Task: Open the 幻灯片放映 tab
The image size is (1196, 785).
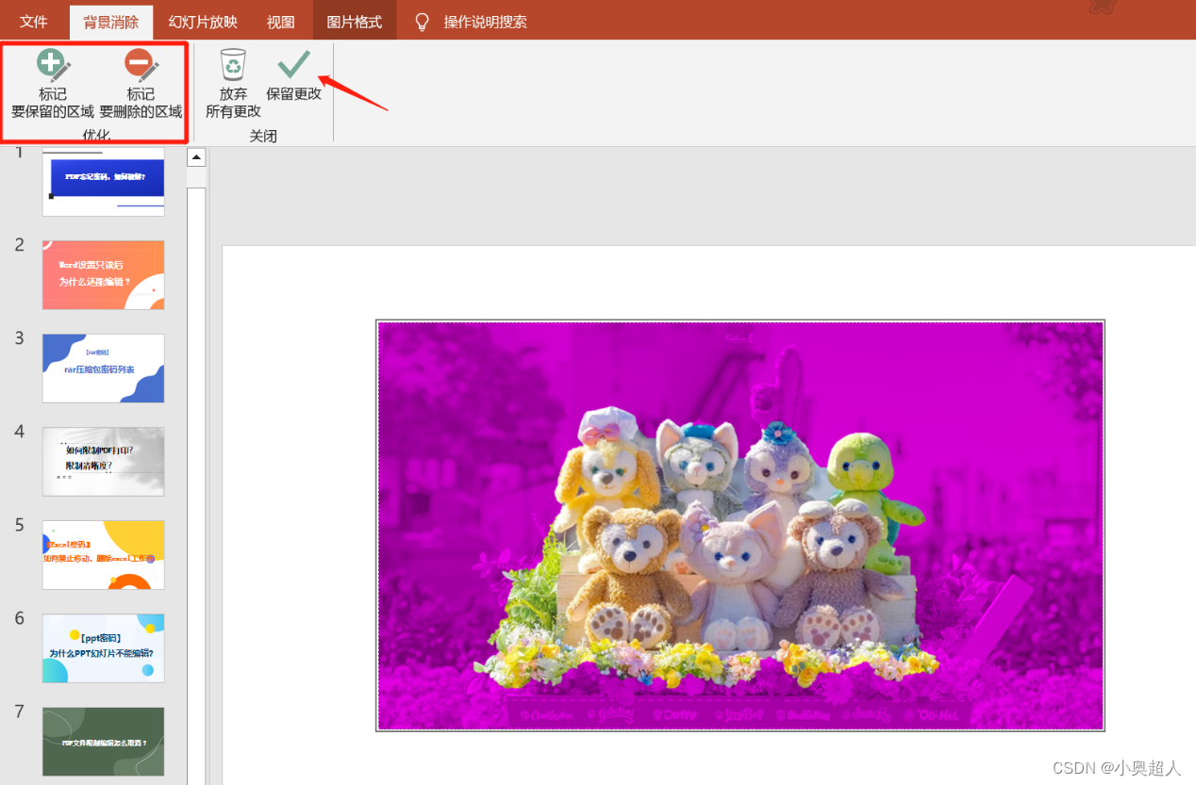Action: tap(203, 22)
